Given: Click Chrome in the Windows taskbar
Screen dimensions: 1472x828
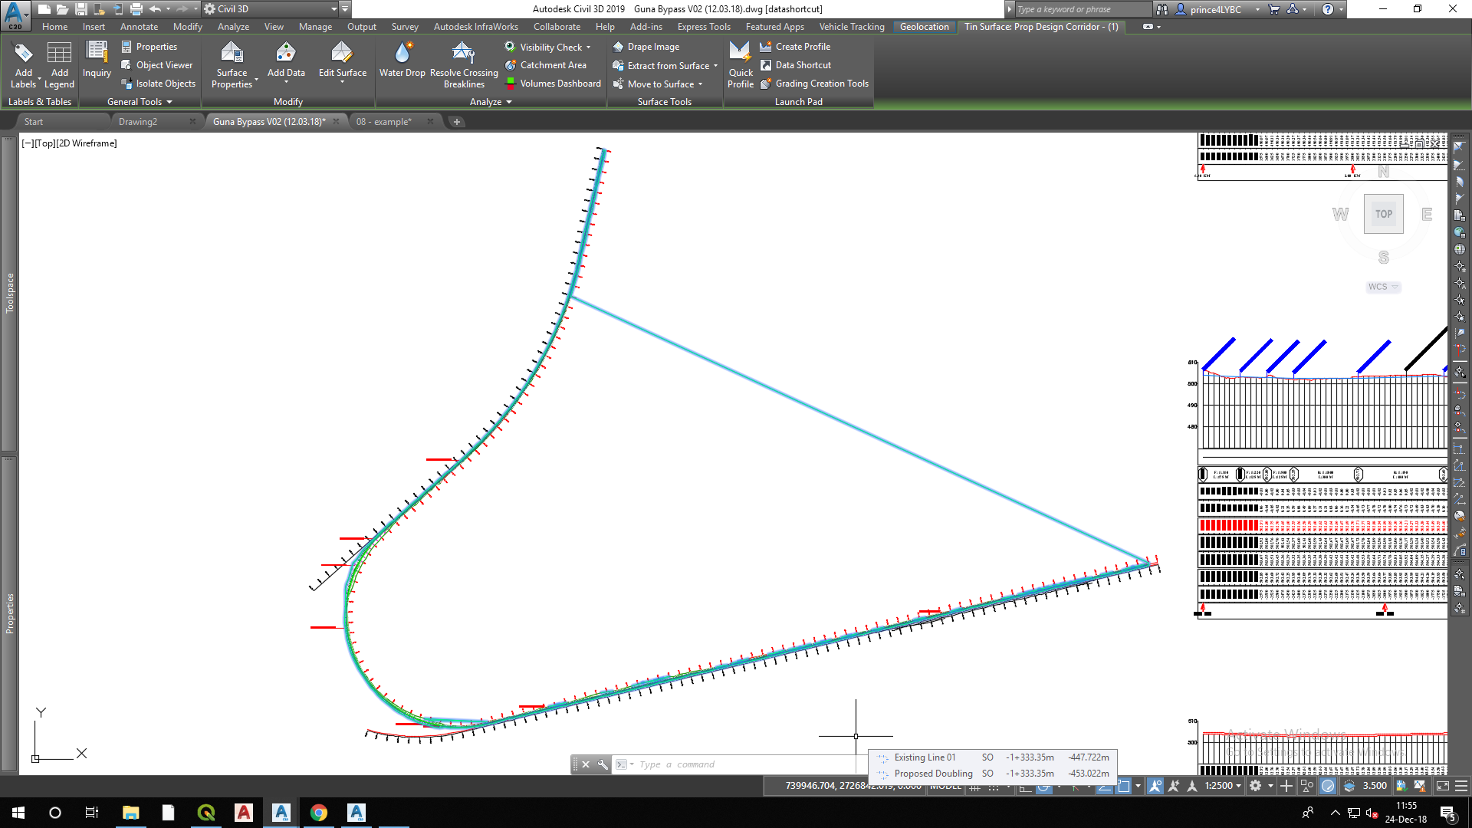Looking at the screenshot, I should (x=319, y=813).
